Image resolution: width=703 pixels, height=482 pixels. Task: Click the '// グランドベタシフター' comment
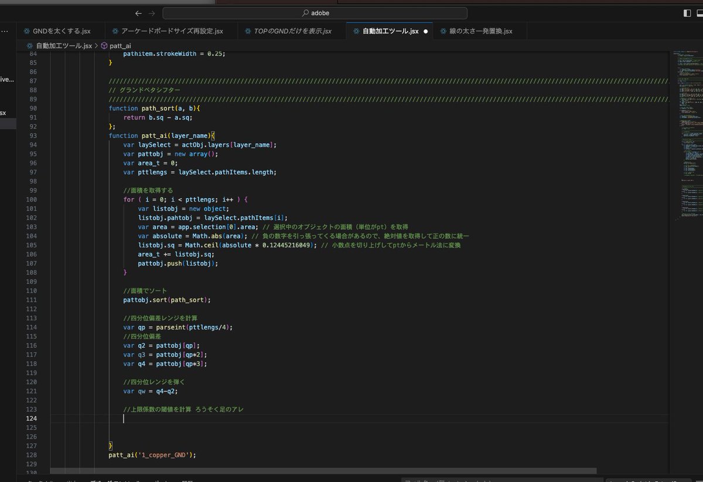(x=144, y=90)
